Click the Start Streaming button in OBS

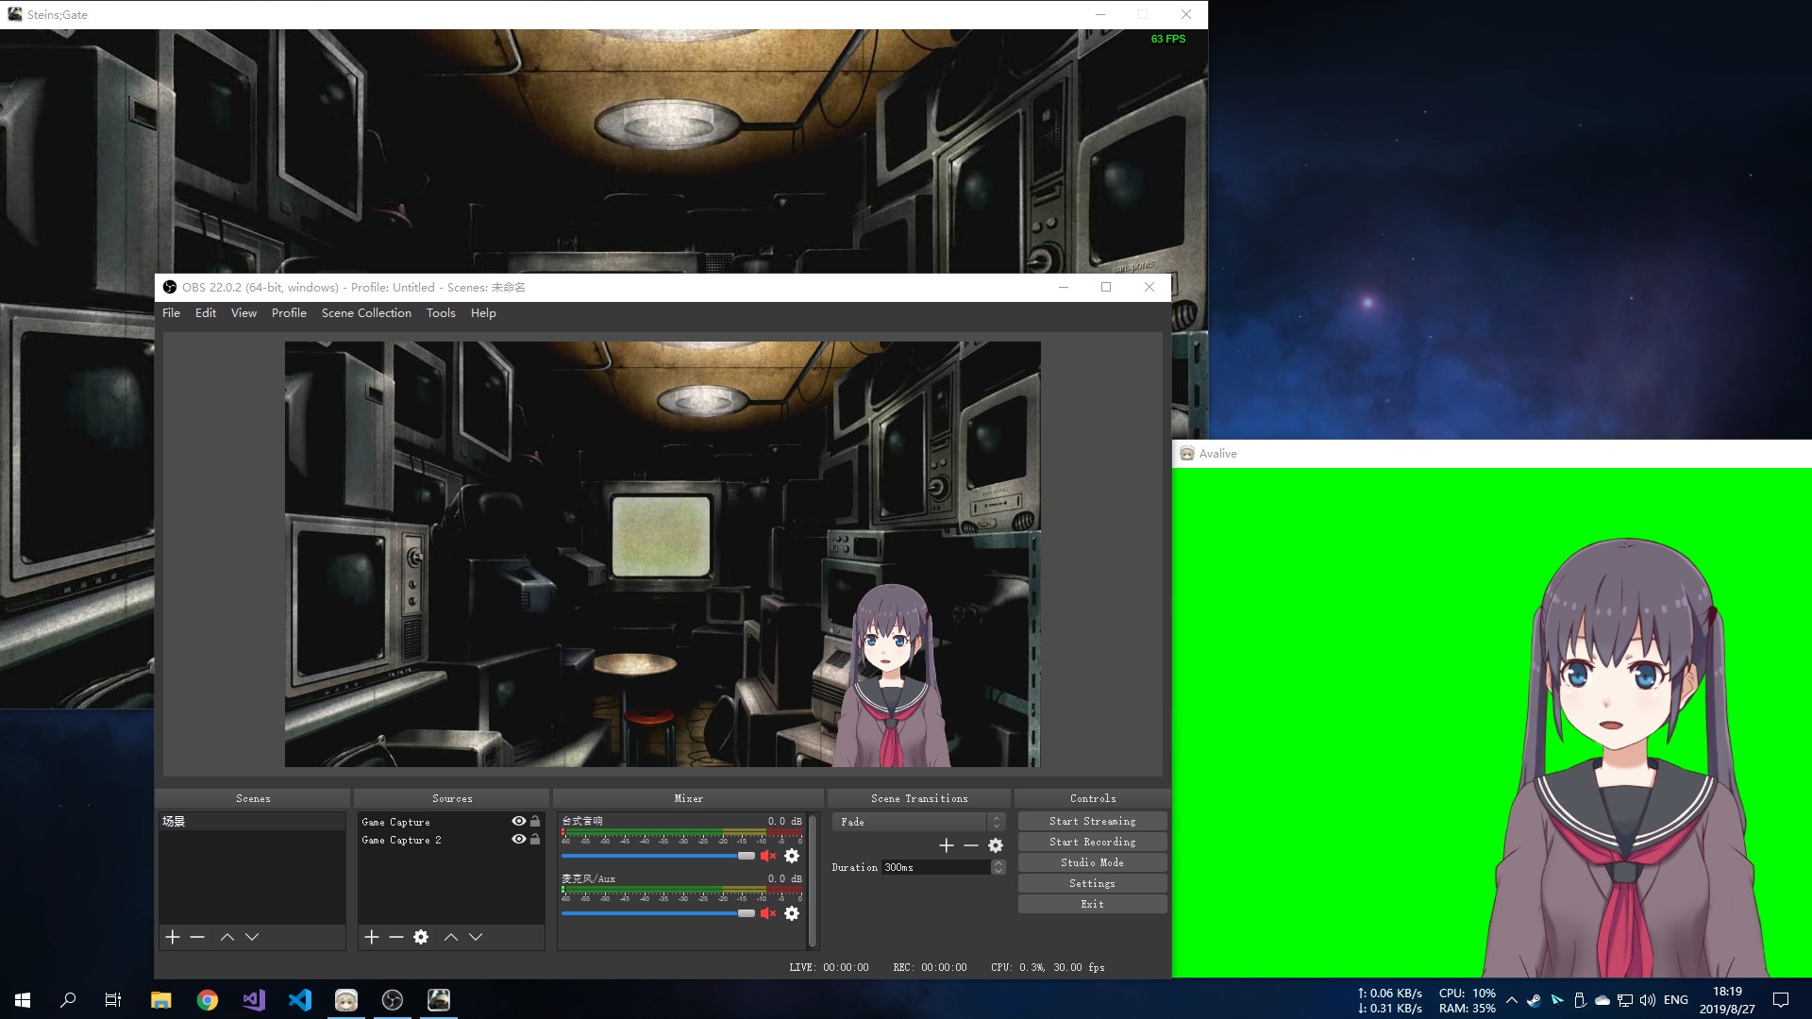[x=1093, y=821]
